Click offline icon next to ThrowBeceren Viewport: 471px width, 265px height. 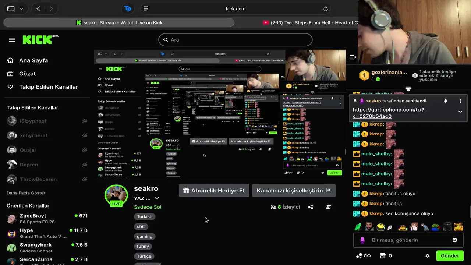(x=84, y=179)
